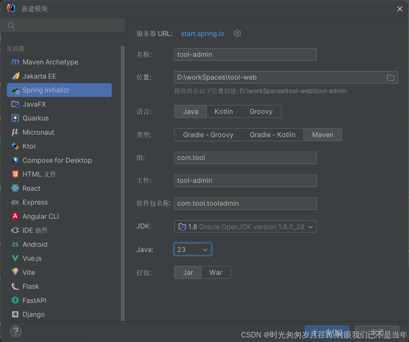409x342 pixels.
Task: Select the Express ex icon
Action: click(x=15, y=202)
